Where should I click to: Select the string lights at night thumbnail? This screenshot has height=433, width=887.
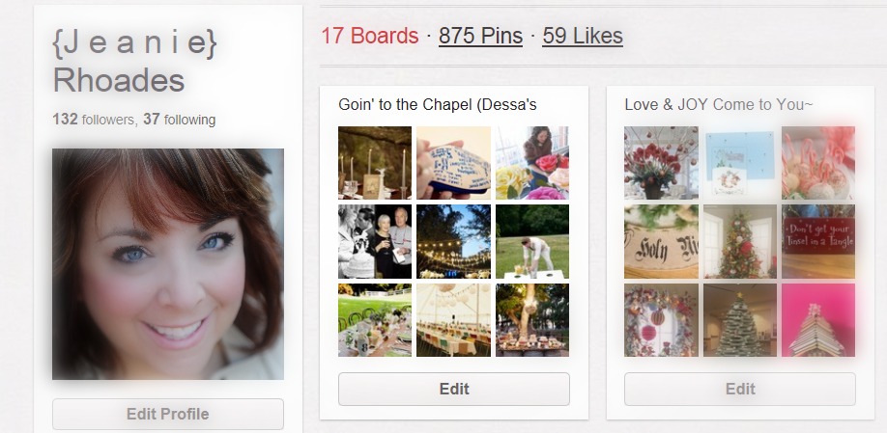[453, 241]
